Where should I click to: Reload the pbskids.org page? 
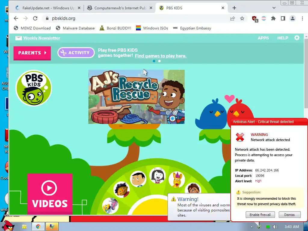pos(35,18)
